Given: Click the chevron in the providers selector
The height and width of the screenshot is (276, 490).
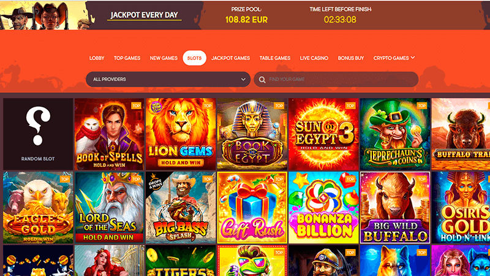Looking at the screenshot, I should pos(243,80).
